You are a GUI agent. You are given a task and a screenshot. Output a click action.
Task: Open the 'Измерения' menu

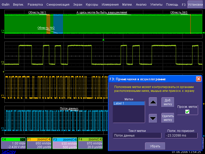tap(110, 5)
